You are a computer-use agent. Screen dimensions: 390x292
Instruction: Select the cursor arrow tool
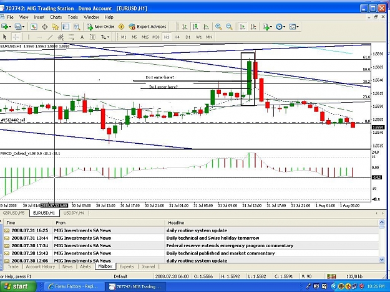point(5,37)
